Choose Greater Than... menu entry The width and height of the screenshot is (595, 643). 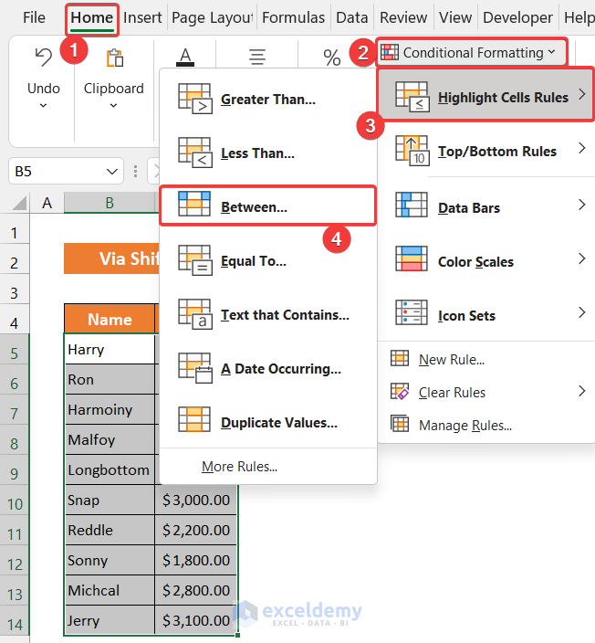point(268,99)
